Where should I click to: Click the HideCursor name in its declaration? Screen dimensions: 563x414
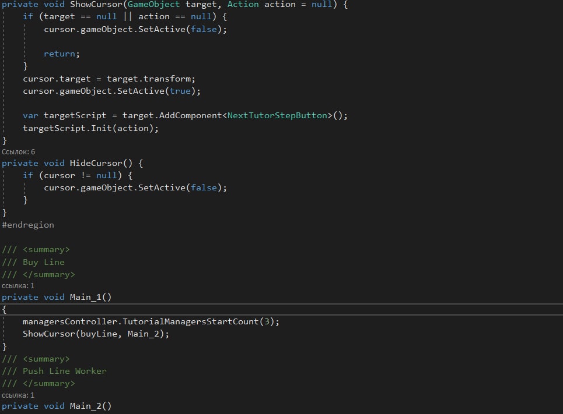coord(96,164)
